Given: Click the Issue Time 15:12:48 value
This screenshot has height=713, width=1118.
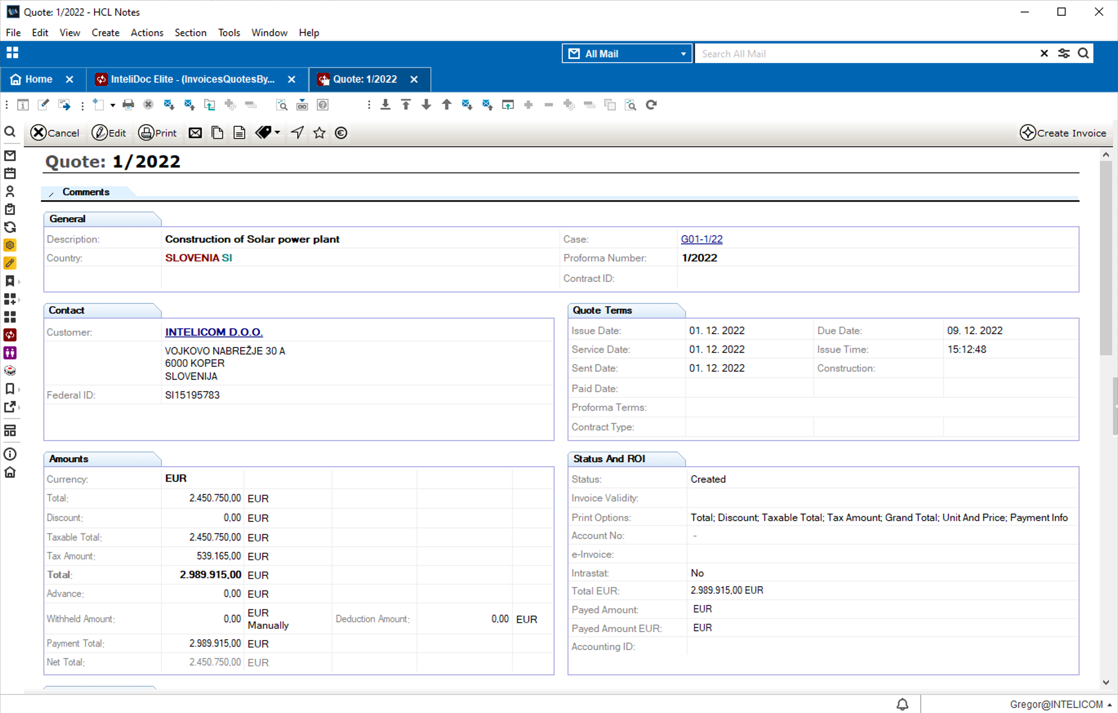Looking at the screenshot, I should tap(967, 350).
